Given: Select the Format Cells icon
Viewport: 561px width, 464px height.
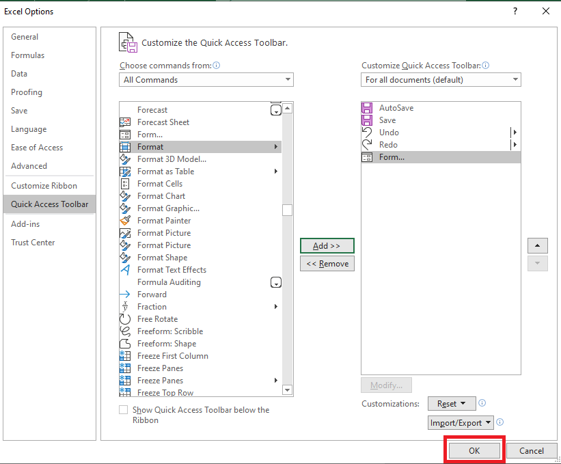Looking at the screenshot, I should pyautogui.click(x=125, y=184).
